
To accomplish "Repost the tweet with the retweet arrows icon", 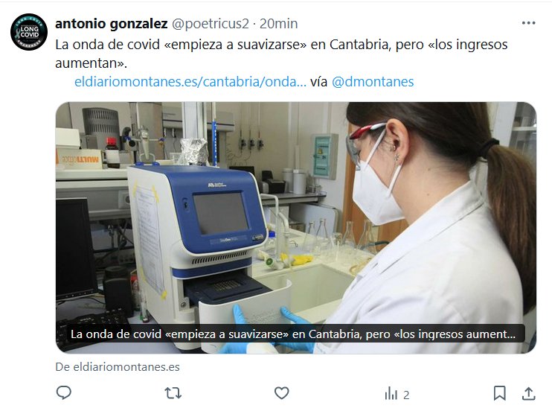I will [x=173, y=393].
